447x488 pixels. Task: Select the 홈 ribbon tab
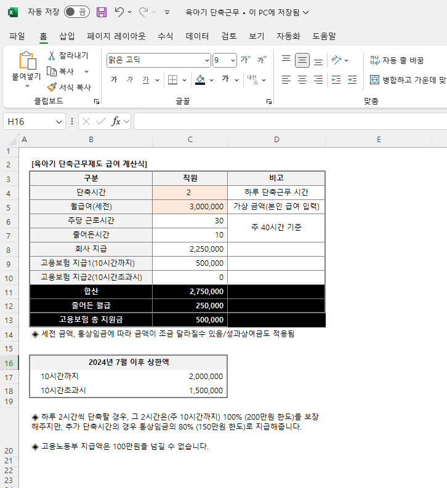coord(43,36)
